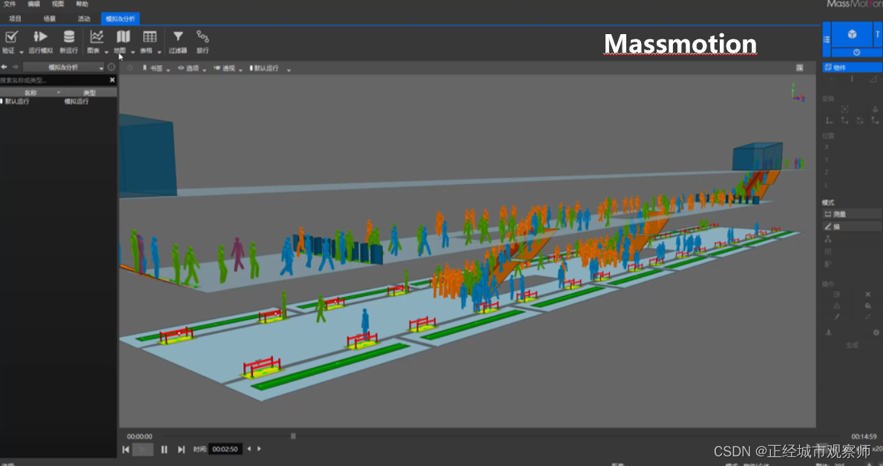Step time forward with right arrow
This screenshot has height=466, width=883.
coord(259,449)
